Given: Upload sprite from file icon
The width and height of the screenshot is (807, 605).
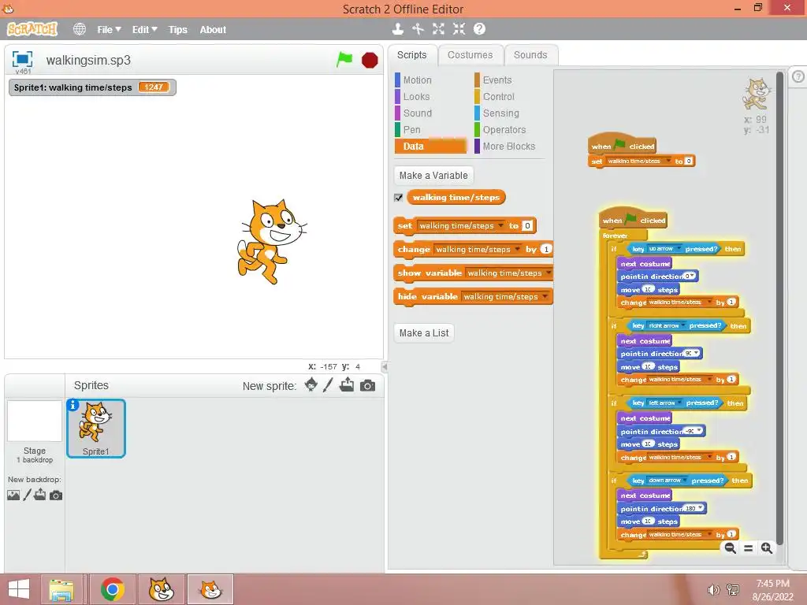Looking at the screenshot, I should click(347, 384).
